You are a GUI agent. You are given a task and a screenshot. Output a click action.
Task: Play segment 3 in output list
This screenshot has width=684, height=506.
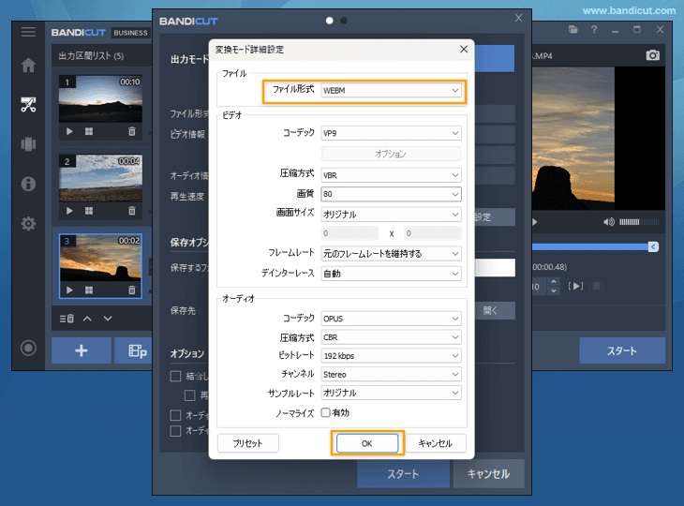(x=69, y=290)
